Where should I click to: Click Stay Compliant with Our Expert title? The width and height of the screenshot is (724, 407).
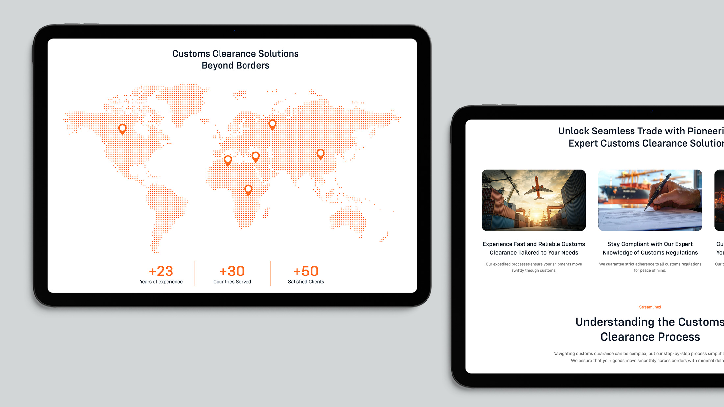pyautogui.click(x=650, y=248)
